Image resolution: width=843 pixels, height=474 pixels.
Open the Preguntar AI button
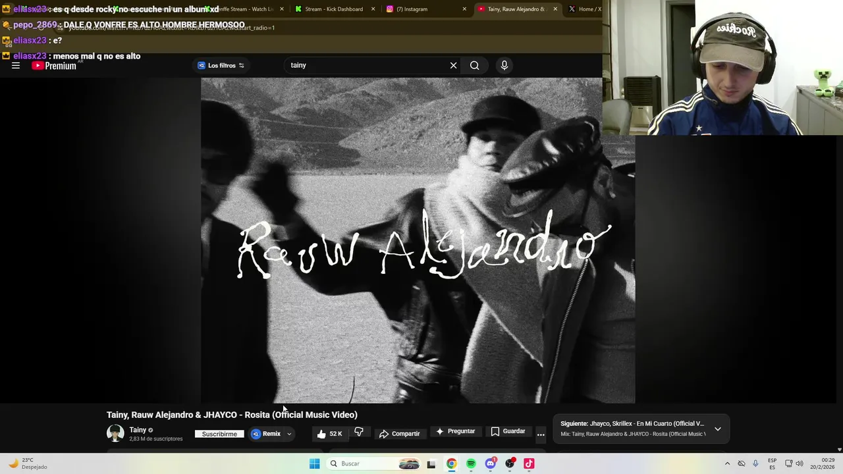click(x=455, y=431)
